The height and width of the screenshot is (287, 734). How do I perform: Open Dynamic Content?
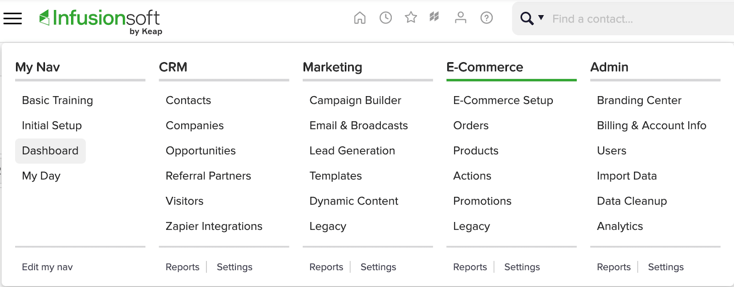(x=354, y=201)
